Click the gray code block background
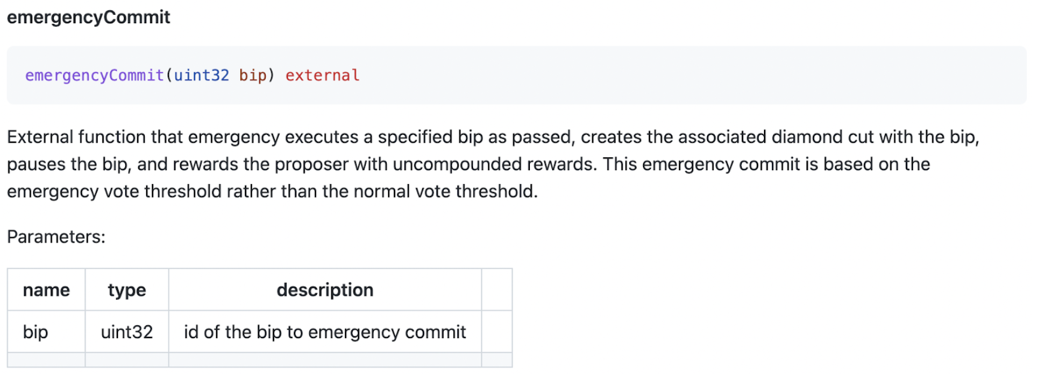This screenshot has width=1037, height=374. (x=659, y=75)
